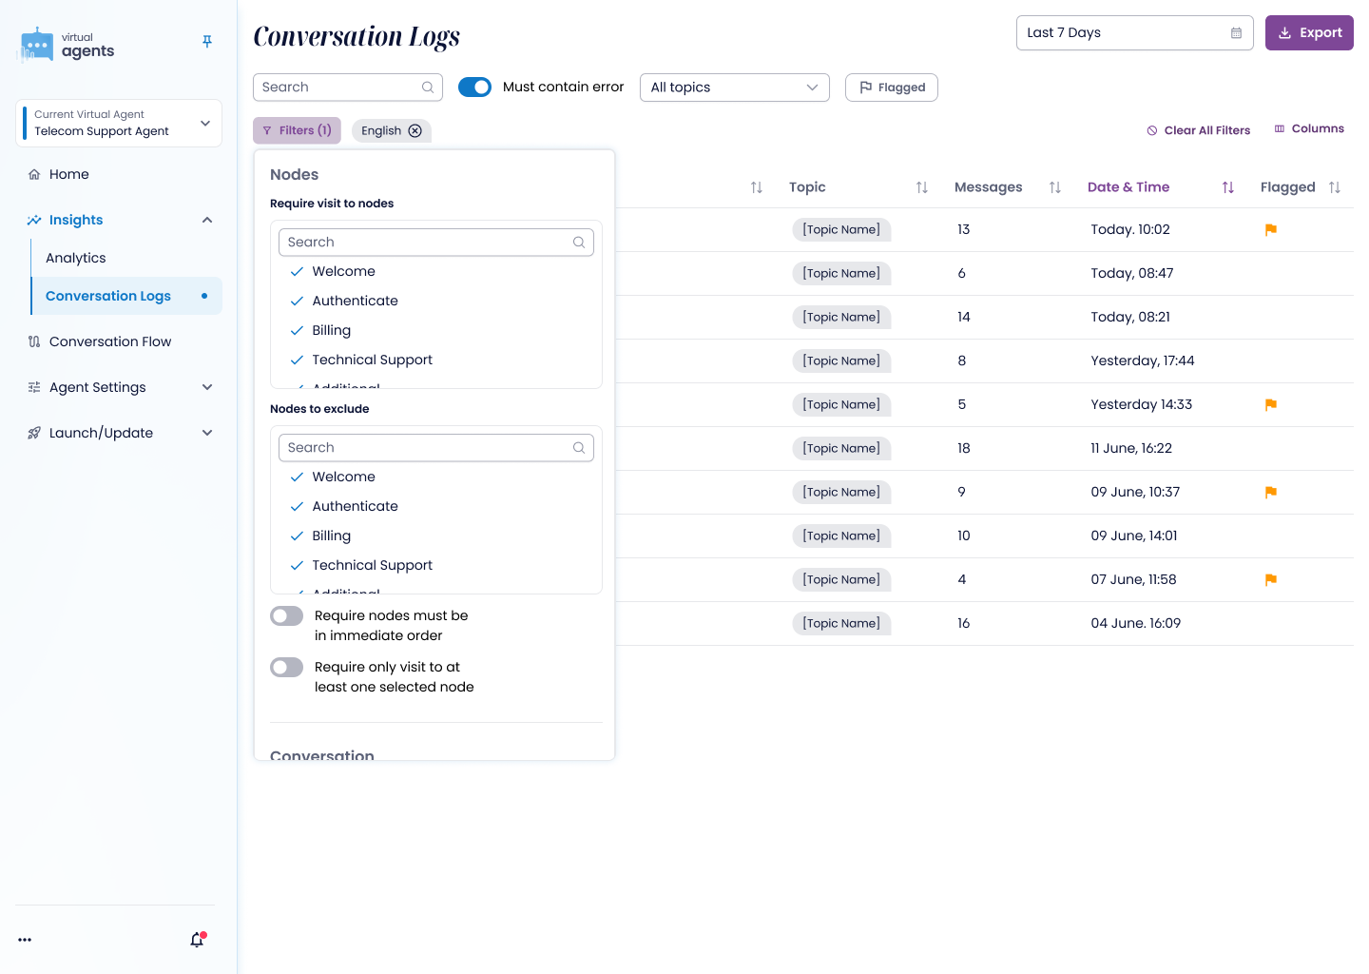The image size is (1369, 974).
Task: Click the flag on 07 June 11:58 row
Action: pyautogui.click(x=1271, y=579)
